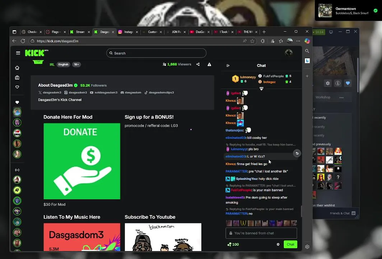Open browser favorites list icon
The height and width of the screenshot is (259, 382).
point(281,41)
